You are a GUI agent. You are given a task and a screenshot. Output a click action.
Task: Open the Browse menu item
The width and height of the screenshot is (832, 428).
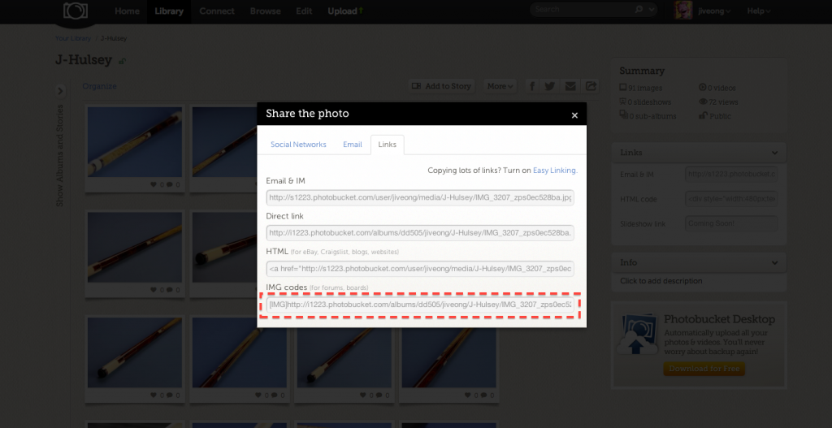(266, 11)
